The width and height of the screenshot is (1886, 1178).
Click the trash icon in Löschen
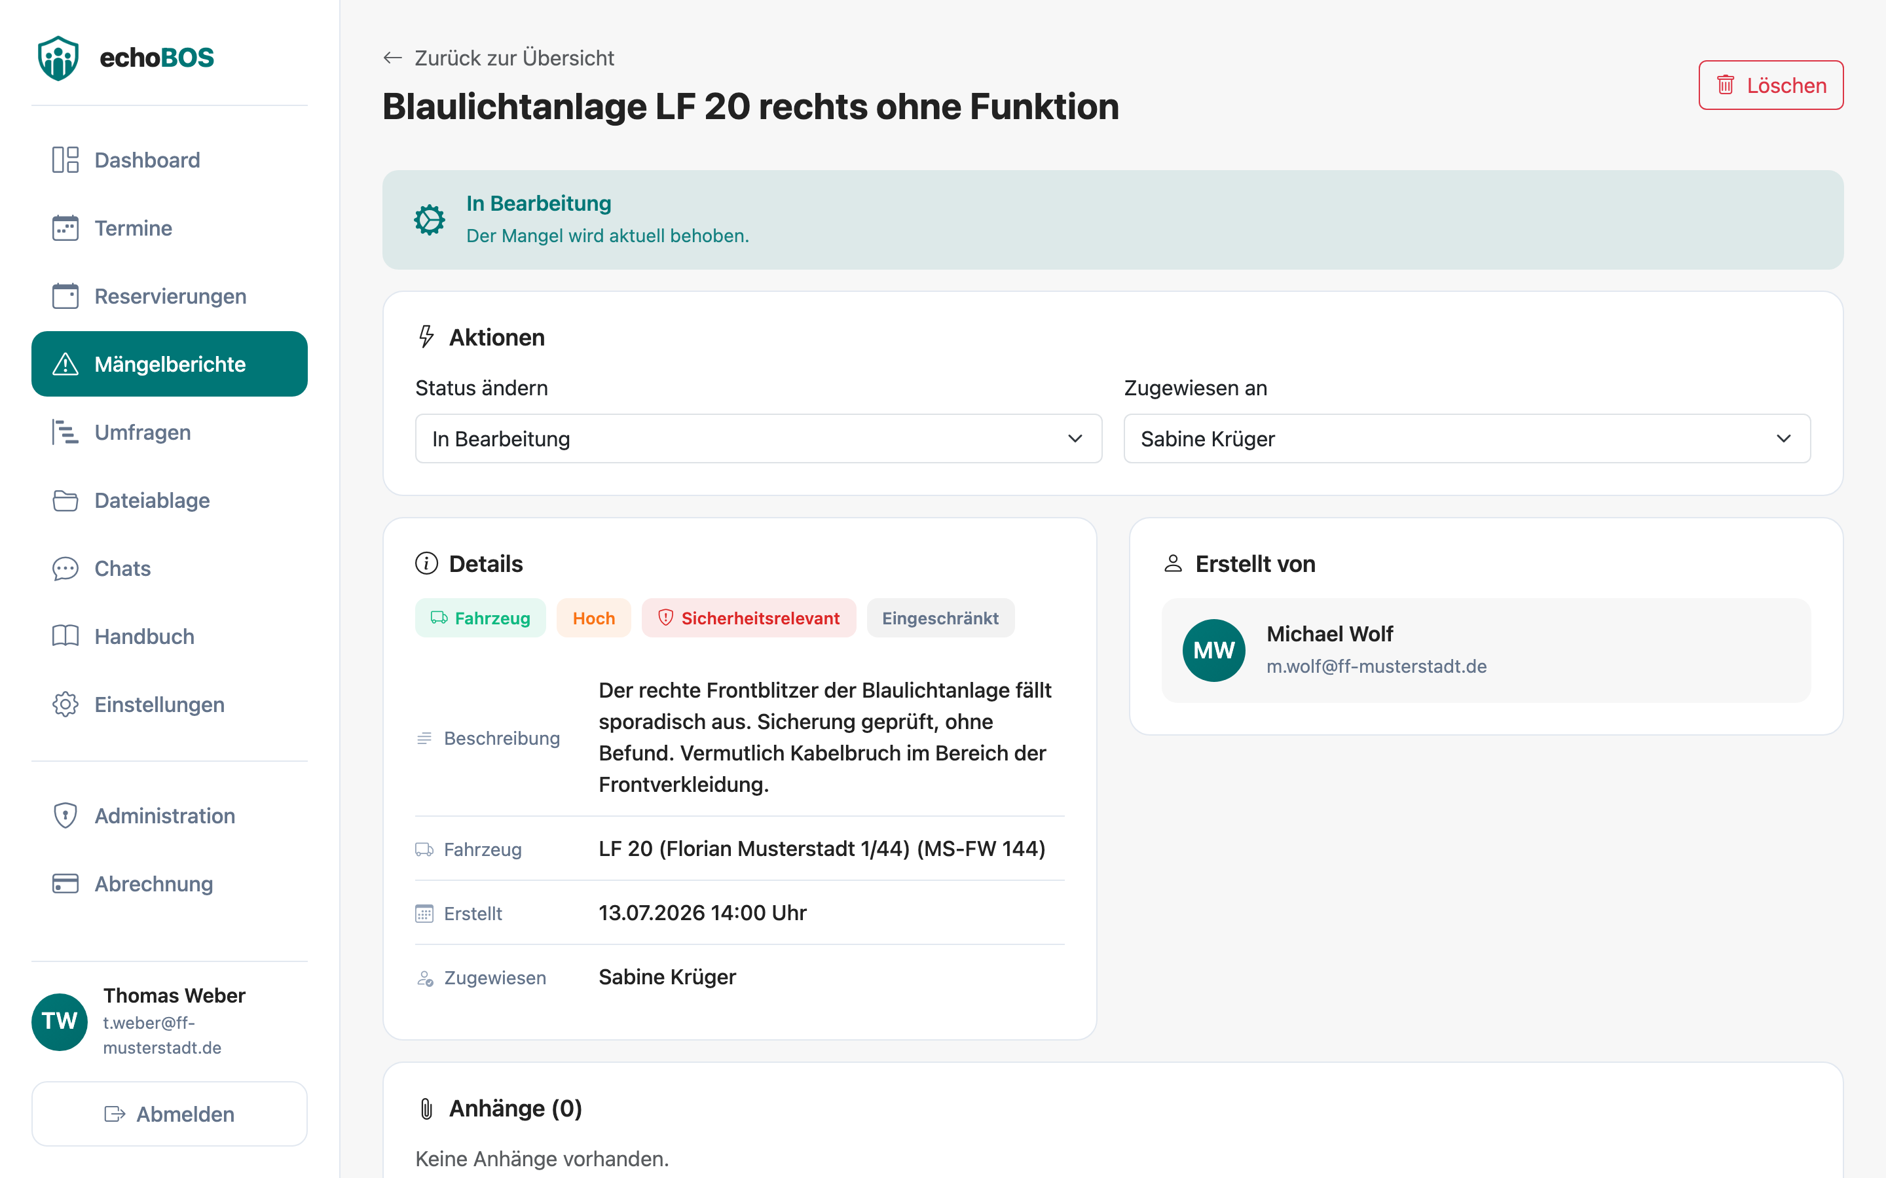point(1726,85)
